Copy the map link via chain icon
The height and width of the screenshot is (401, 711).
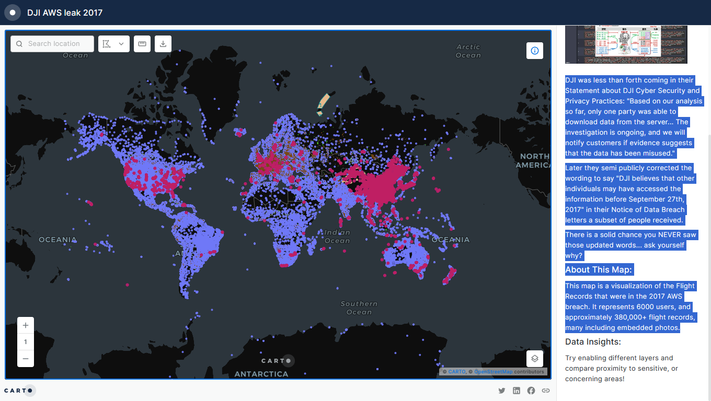point(546,391)
